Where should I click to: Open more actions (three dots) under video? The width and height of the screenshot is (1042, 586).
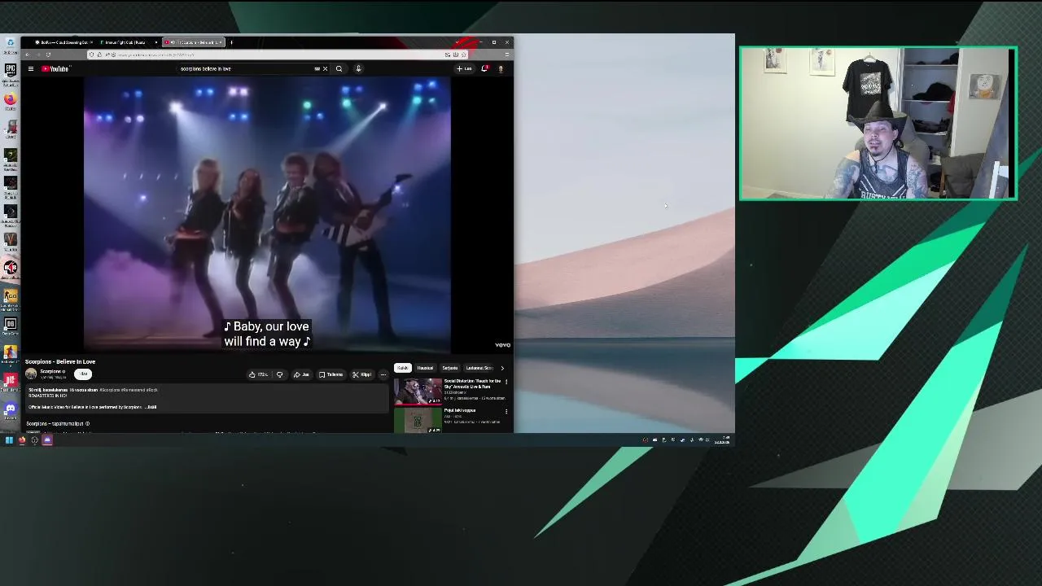coord(383,374)
